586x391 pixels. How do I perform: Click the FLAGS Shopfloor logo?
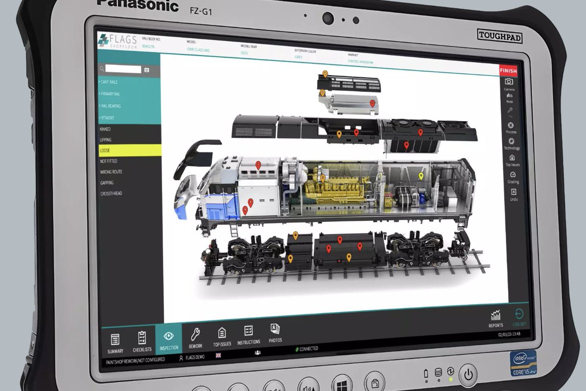pyautogui.click(x=117, y=42)
